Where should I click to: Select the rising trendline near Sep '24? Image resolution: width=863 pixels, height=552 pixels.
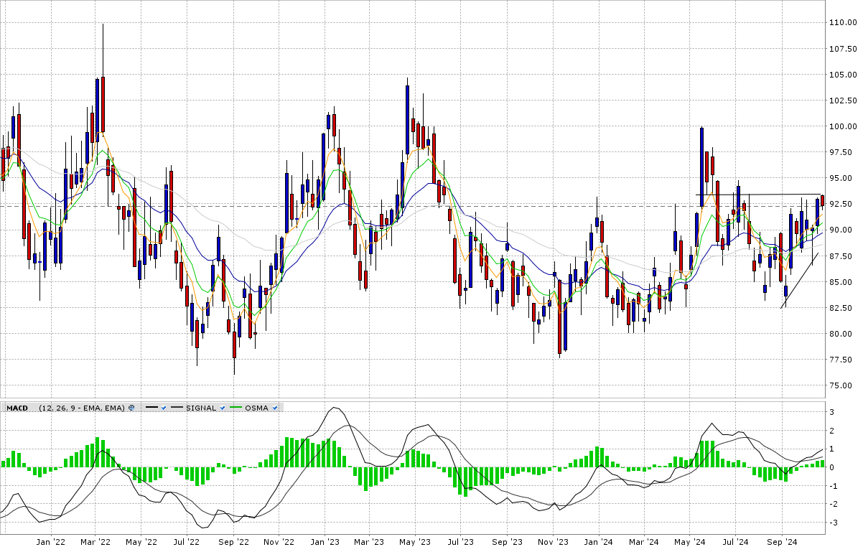pos(799,281)
